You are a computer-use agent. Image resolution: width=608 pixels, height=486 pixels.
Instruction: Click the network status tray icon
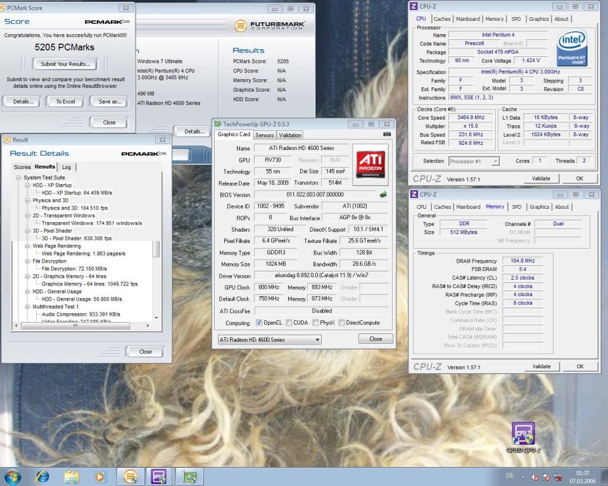(557, 477)
